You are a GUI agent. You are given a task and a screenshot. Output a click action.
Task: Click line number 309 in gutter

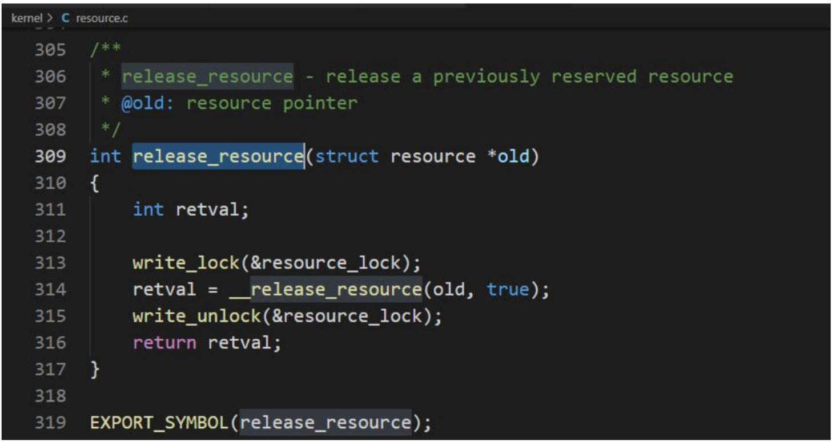point(50,156)
